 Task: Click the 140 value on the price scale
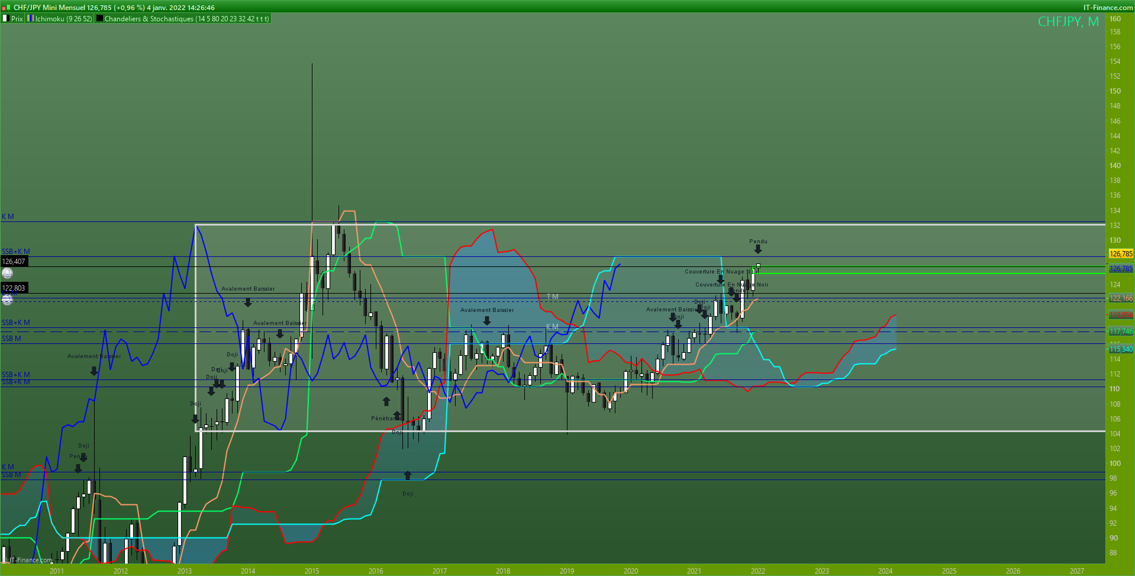click(1115, 166)
